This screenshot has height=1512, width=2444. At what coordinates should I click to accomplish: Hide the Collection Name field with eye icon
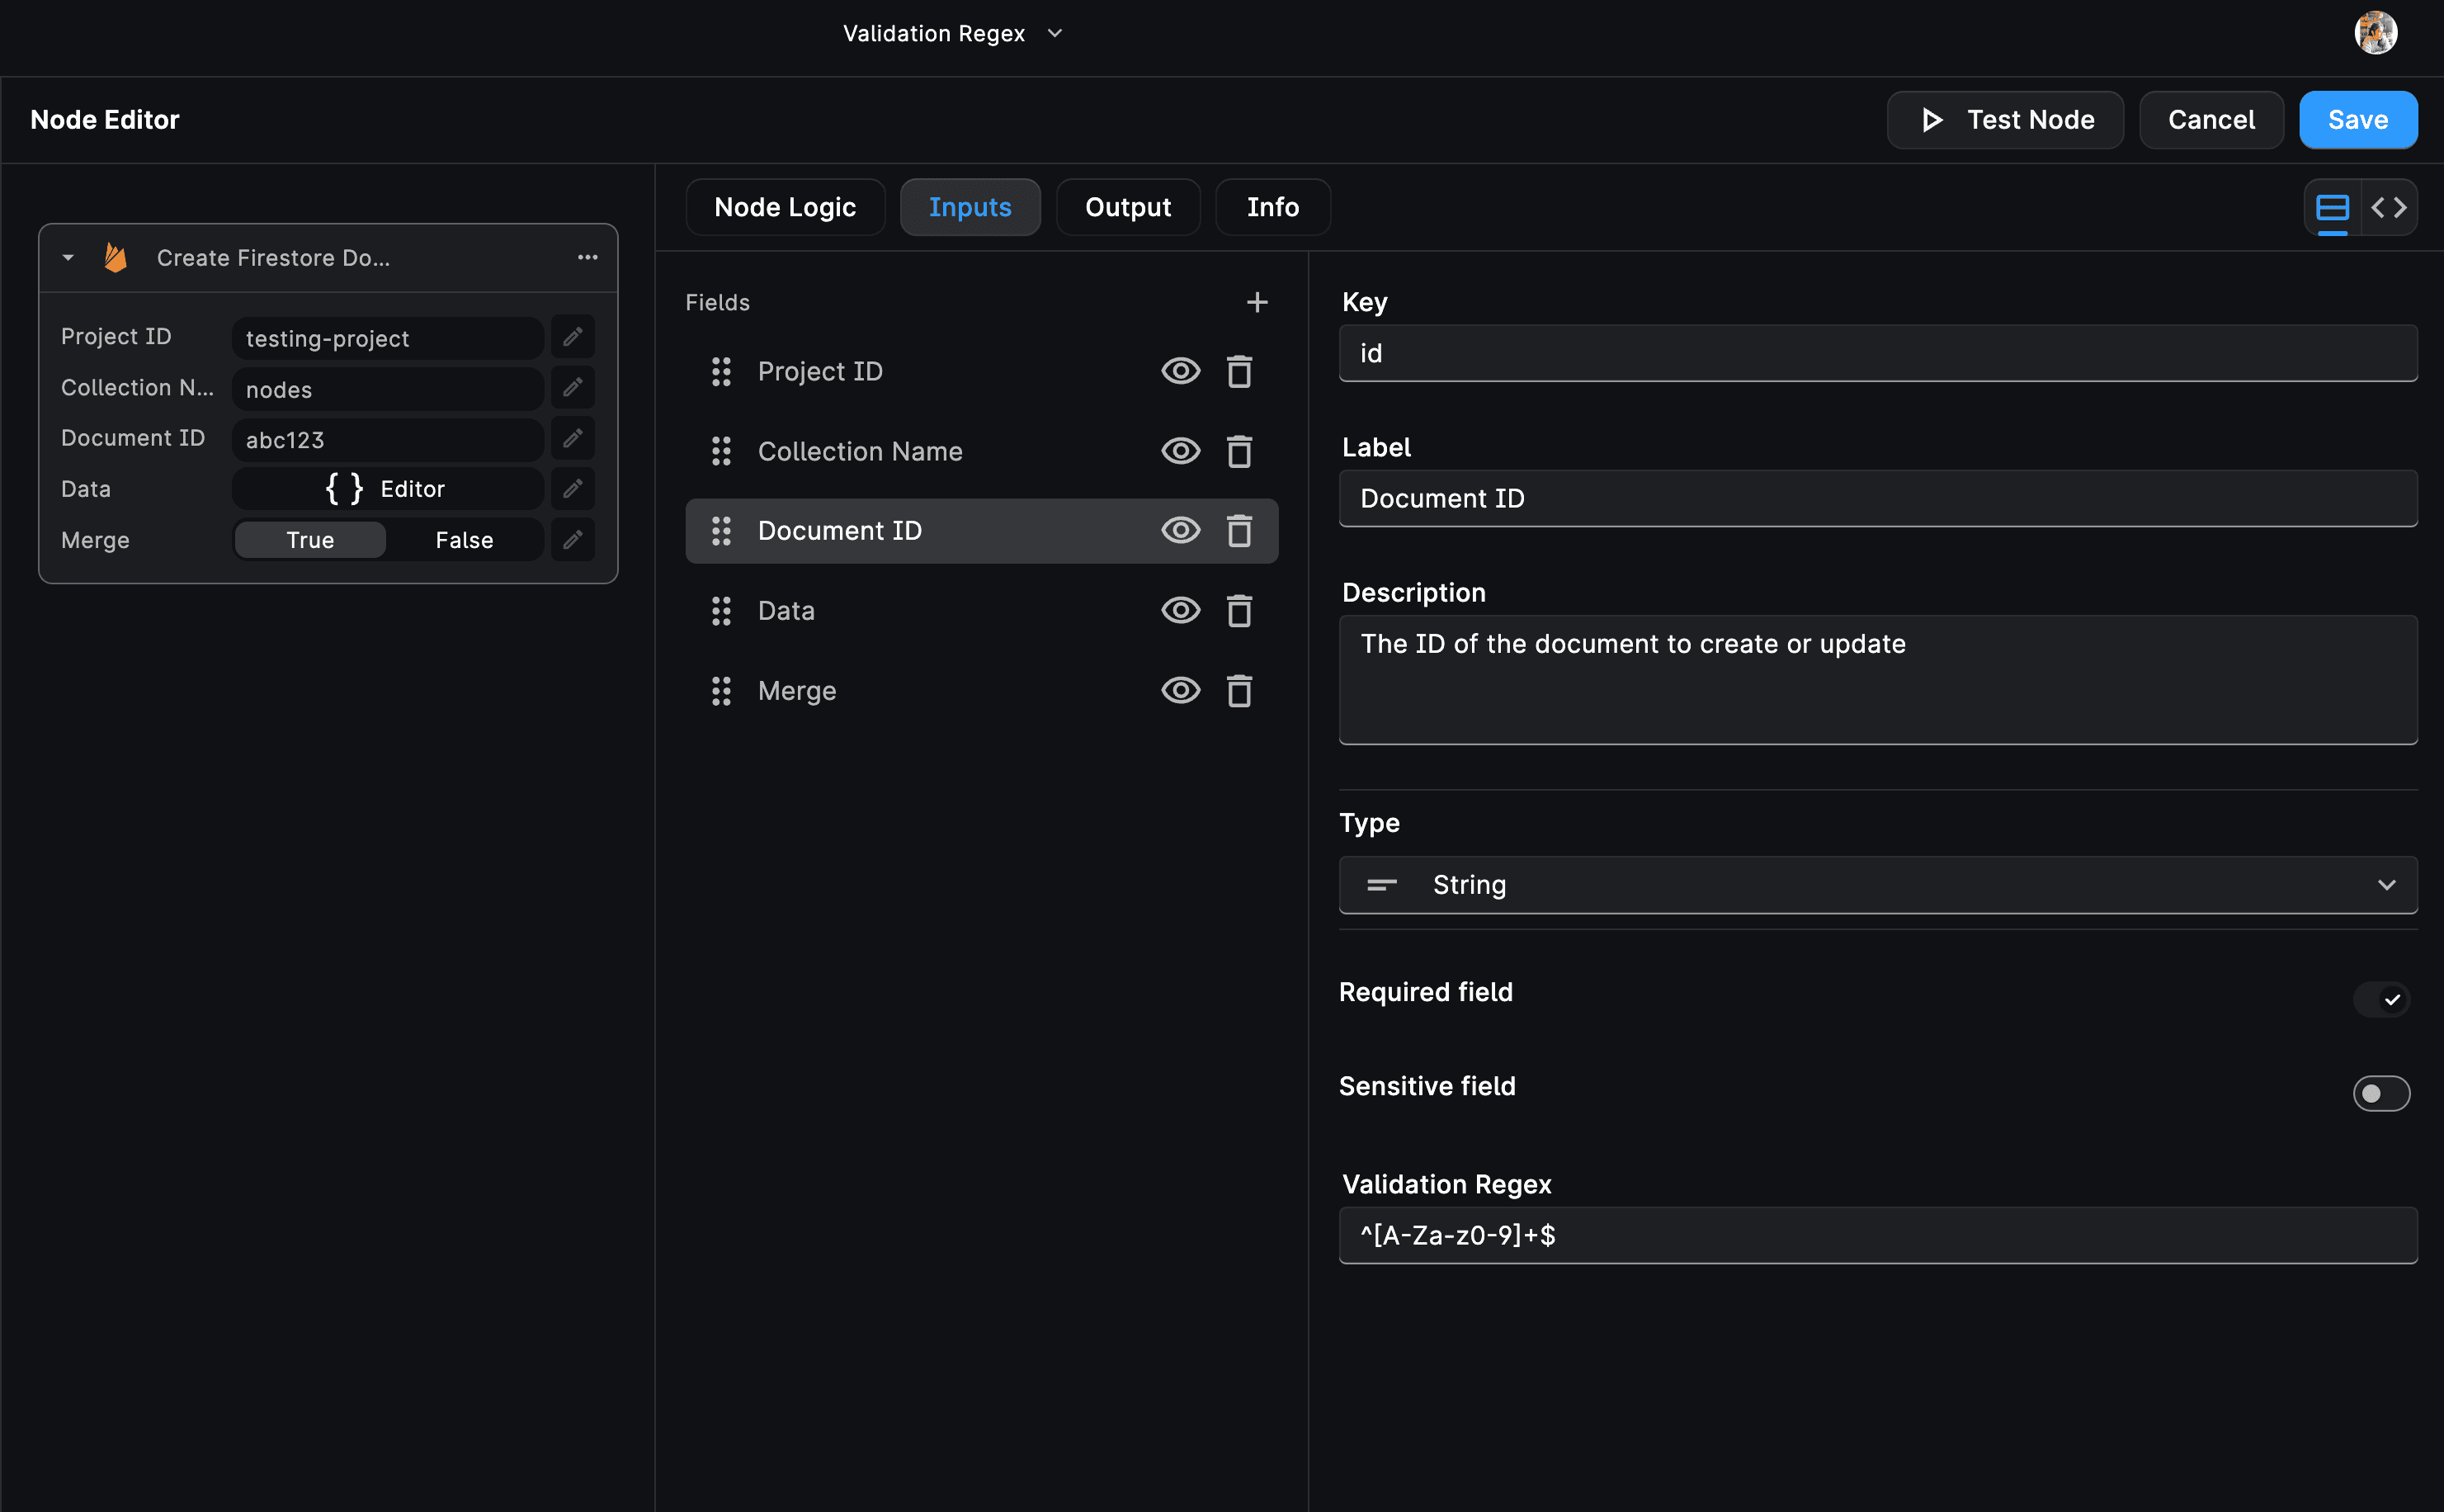coord(1181,451)
